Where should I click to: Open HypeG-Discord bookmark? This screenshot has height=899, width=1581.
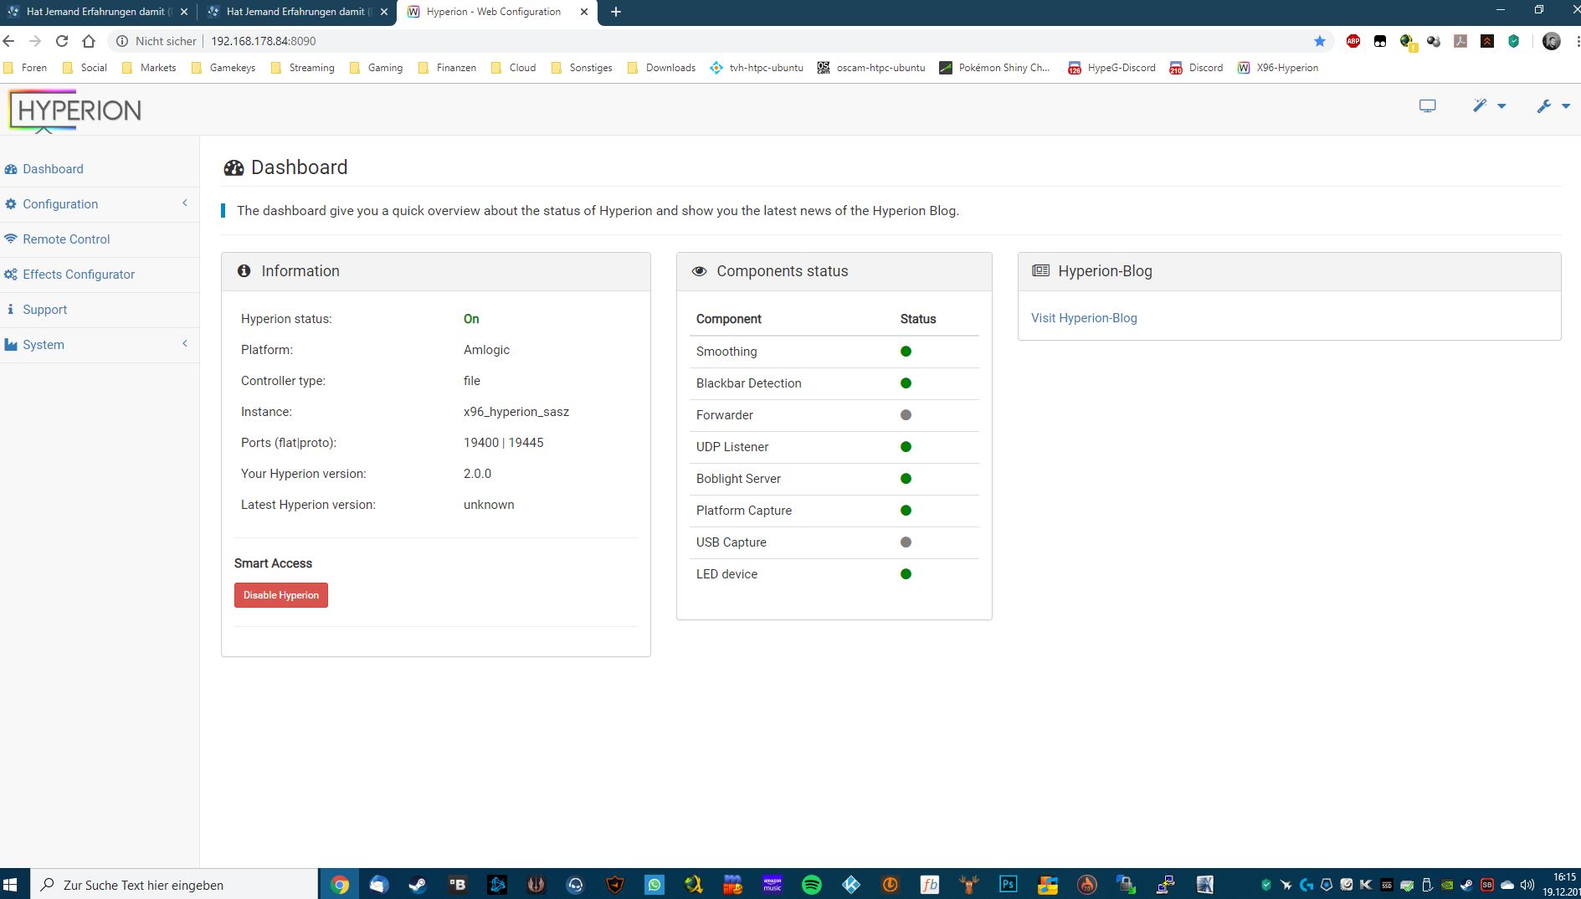1111,68
